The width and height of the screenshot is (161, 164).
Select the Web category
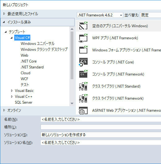24,55
